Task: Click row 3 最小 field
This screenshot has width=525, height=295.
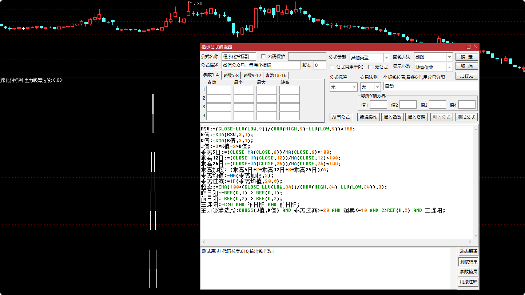Action: click(x=244, y=107)
